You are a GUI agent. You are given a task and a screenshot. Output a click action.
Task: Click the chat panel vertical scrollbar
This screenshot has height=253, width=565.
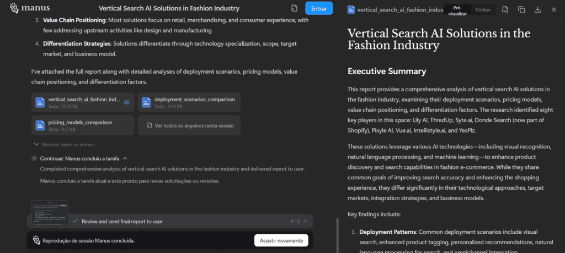point(337,231)
